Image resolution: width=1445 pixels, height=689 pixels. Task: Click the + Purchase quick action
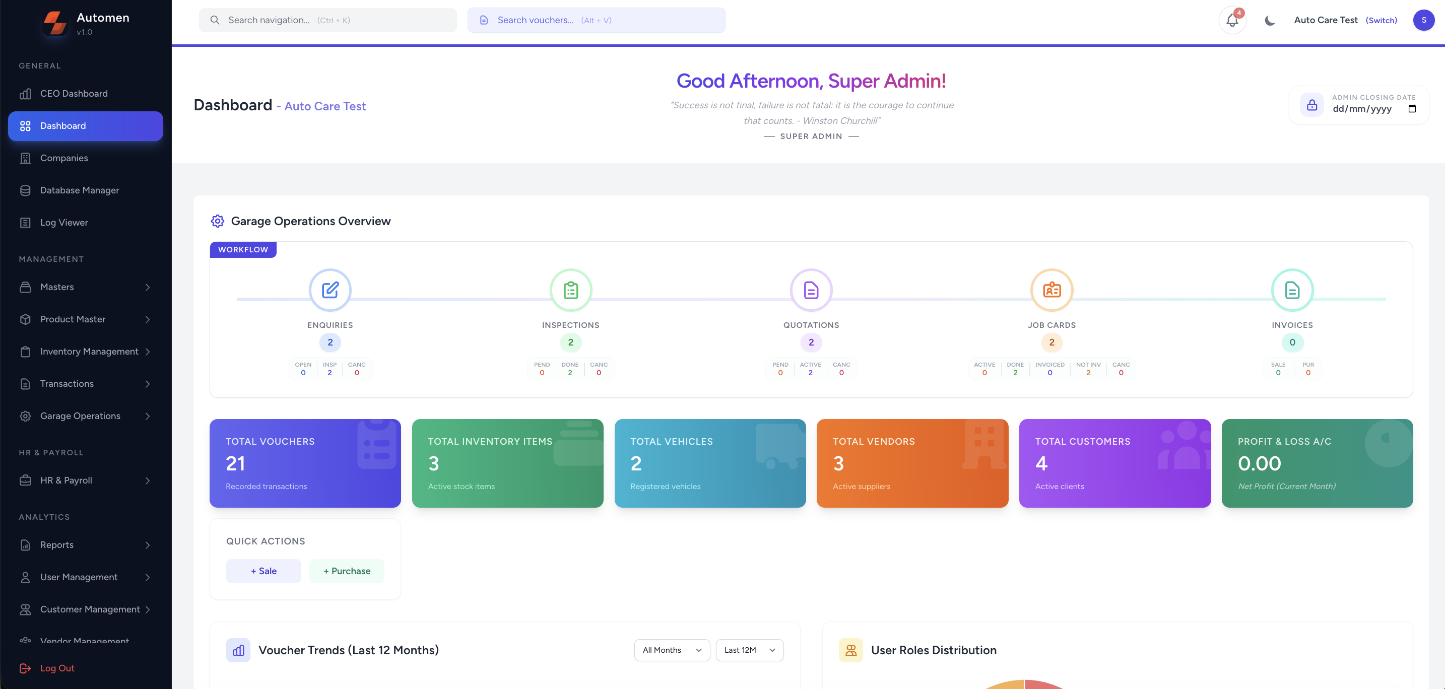347,571
